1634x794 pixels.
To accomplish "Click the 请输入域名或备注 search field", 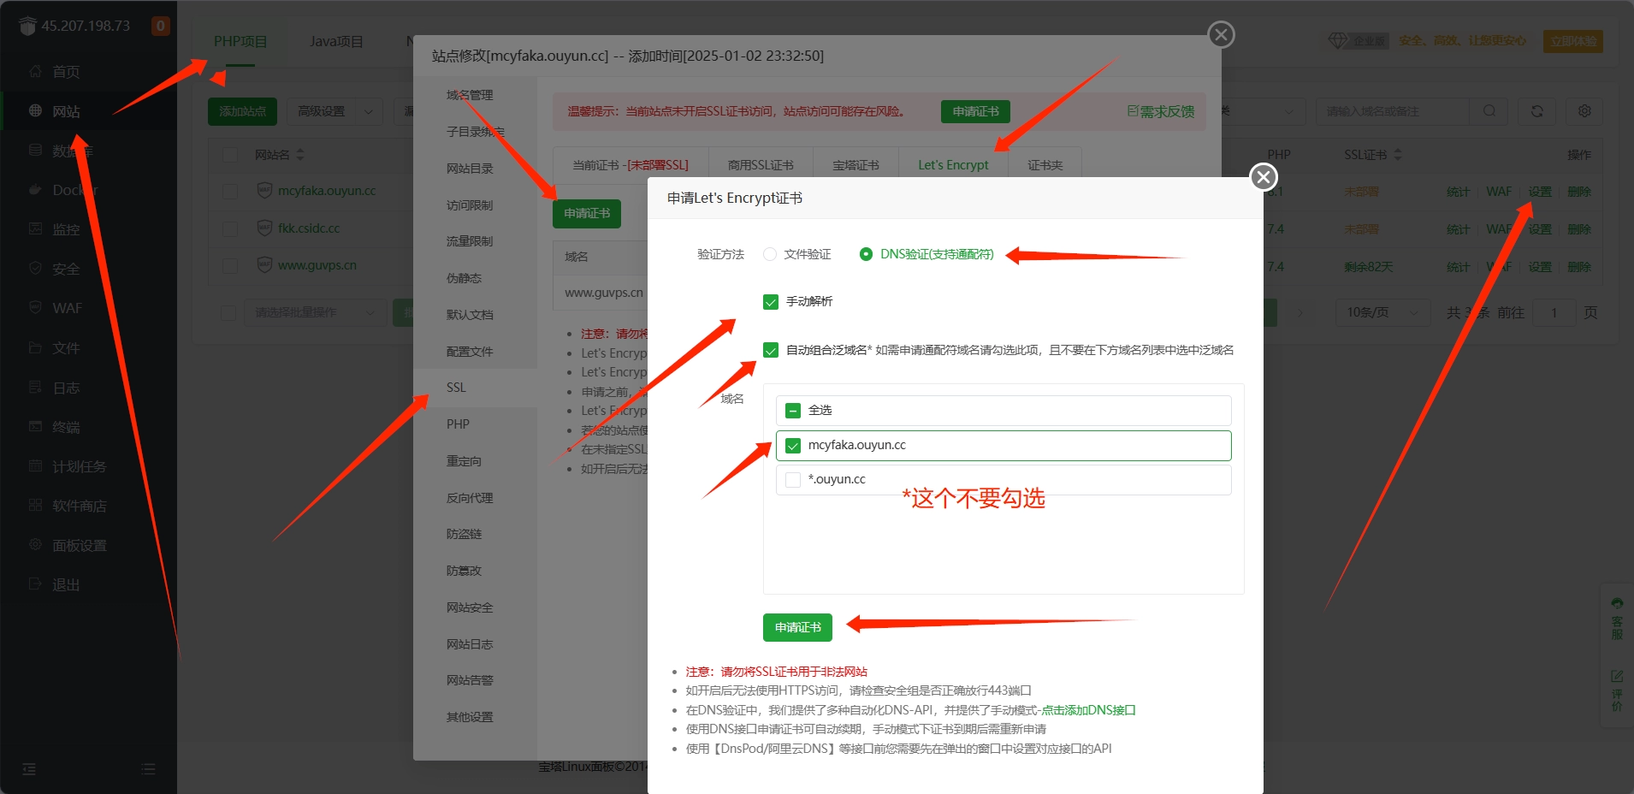I will (1394, 111).
